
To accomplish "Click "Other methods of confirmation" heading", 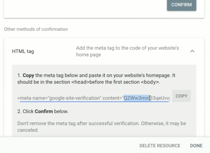I will tap(36, 29).
